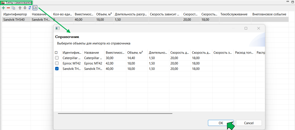295x130 pixels.
Task: Click the dialog's Скорость з... column header
Action: tap(223, 53)
